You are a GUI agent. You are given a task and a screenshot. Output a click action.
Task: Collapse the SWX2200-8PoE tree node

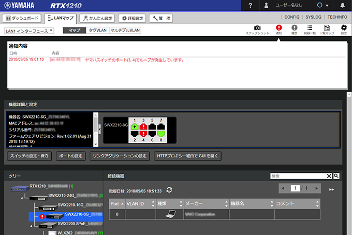click(31, 226)
